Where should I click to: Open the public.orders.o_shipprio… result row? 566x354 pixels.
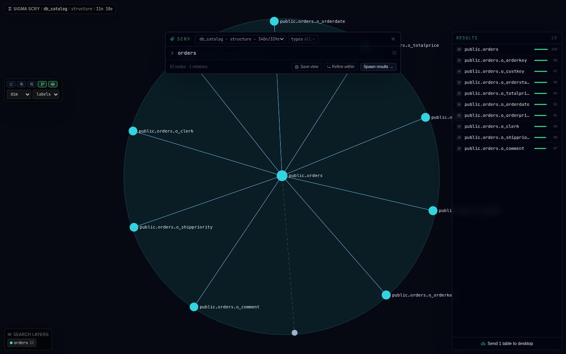tap(507, 137)
